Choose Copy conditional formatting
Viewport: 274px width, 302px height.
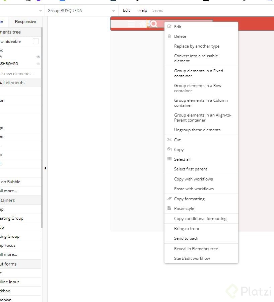[x=200, y=219]
